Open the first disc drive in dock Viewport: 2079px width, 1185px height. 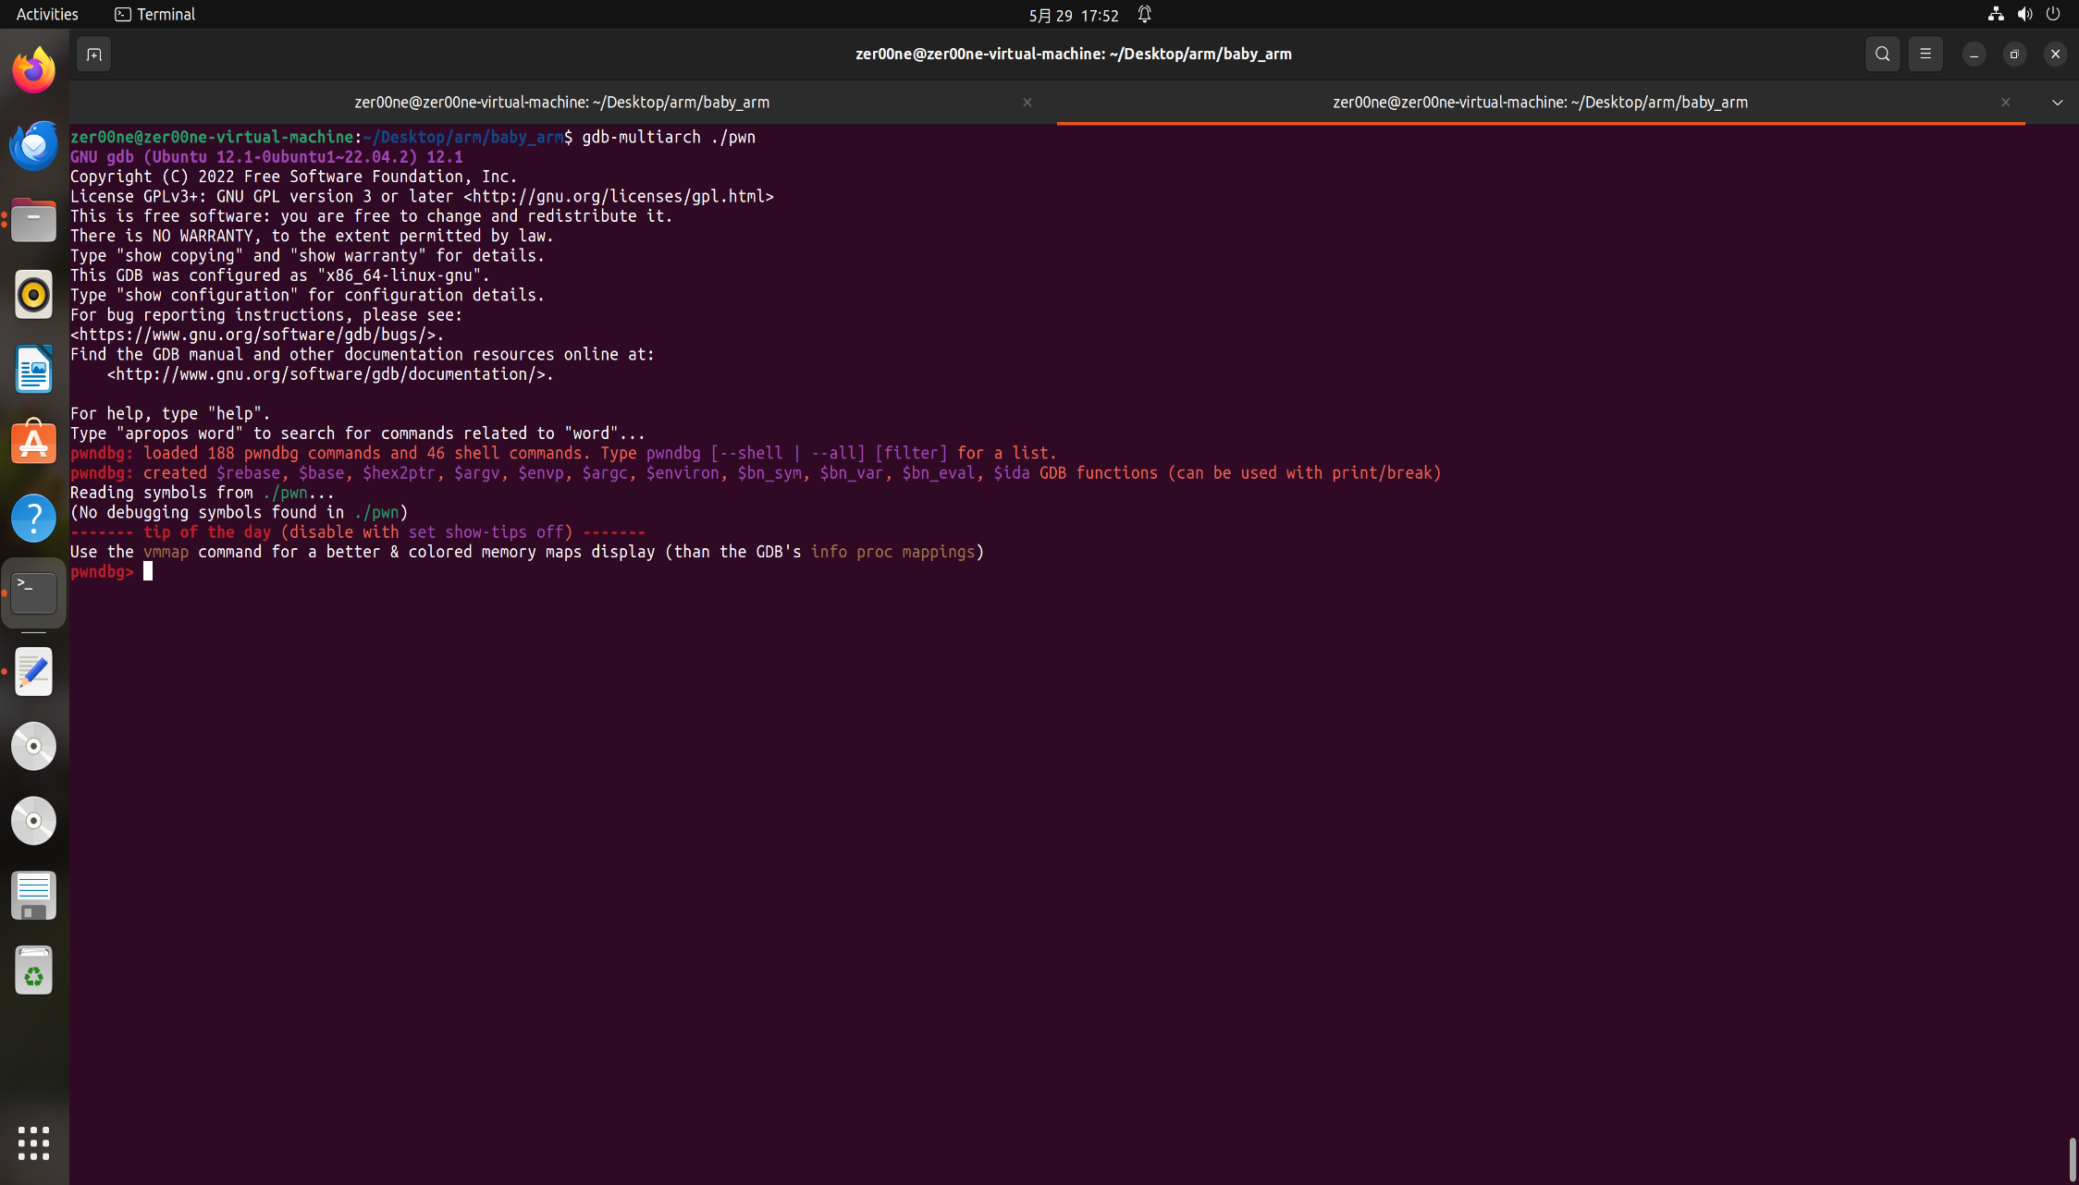tap(34, 746)
